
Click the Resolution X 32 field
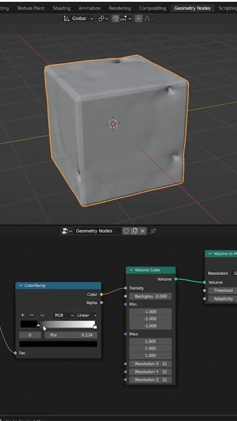pyautogui.click(x=150, y=364)
